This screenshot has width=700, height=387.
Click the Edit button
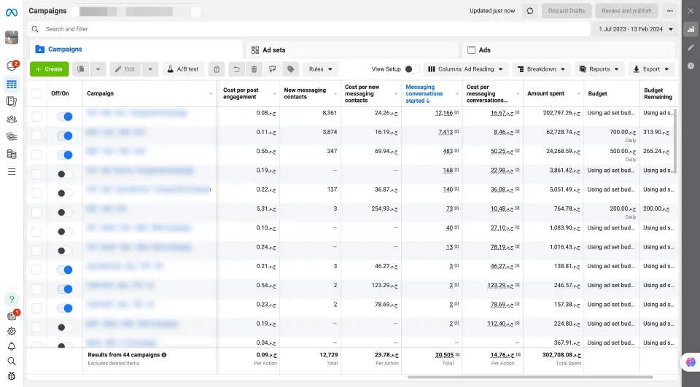pos(125,69)
